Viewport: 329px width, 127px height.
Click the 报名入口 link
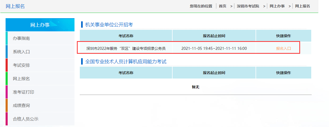(x=283, y=48)
